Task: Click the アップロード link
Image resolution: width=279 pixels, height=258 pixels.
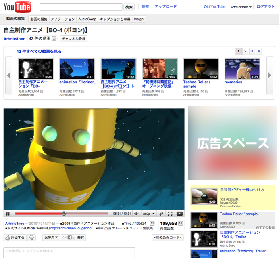Action: (x=166, y=7)
